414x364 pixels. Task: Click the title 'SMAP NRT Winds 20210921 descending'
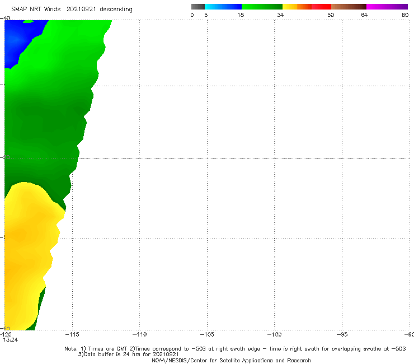[x=72, y=10]
